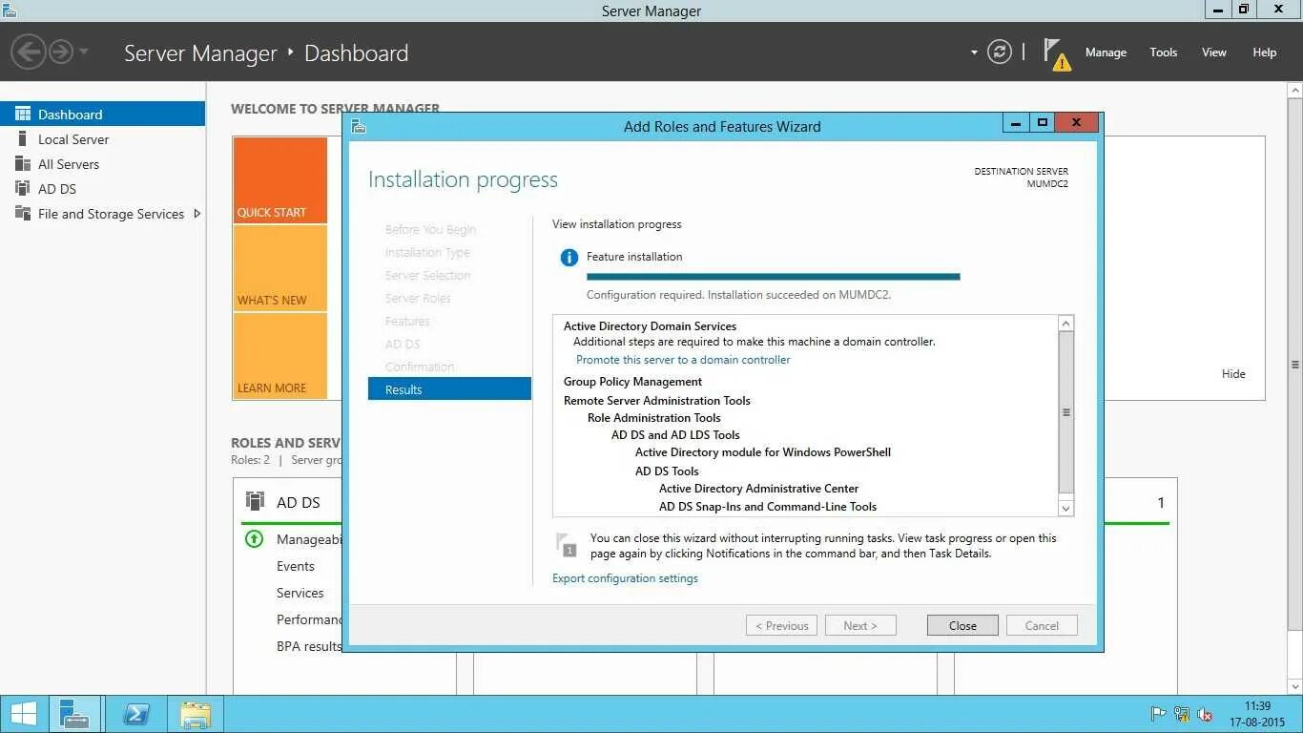1303x733 pixels.
Task: Click the Close button in wizard
Action: click(x=962, y=625)
